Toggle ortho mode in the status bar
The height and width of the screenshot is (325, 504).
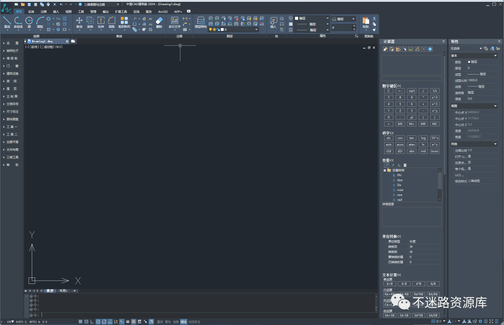(92, 321)
